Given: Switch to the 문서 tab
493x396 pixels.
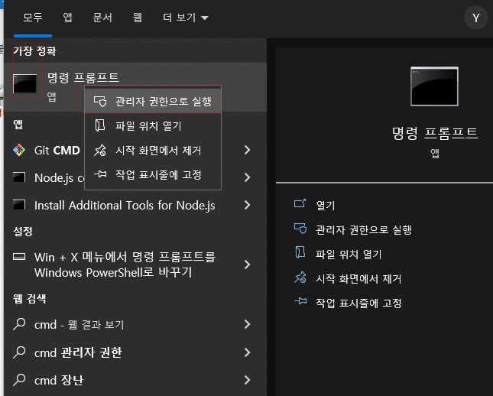Looking at the screenshot, I should 102,18.
